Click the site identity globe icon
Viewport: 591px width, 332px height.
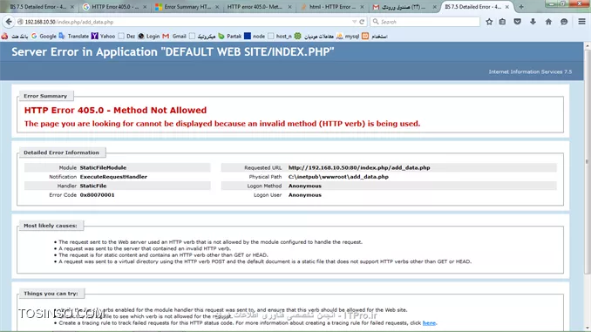(x=20, y=22)
